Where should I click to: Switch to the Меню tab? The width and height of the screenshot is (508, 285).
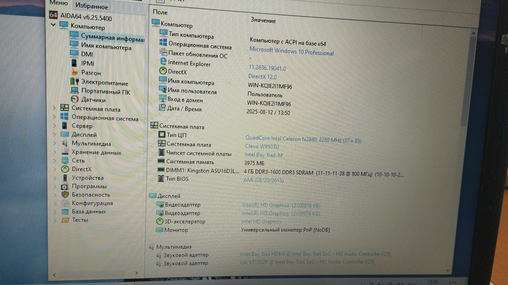pos(58,3)
